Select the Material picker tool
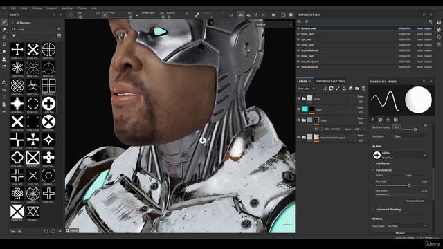This screenshot has width=443, height=249. [4, 66]
